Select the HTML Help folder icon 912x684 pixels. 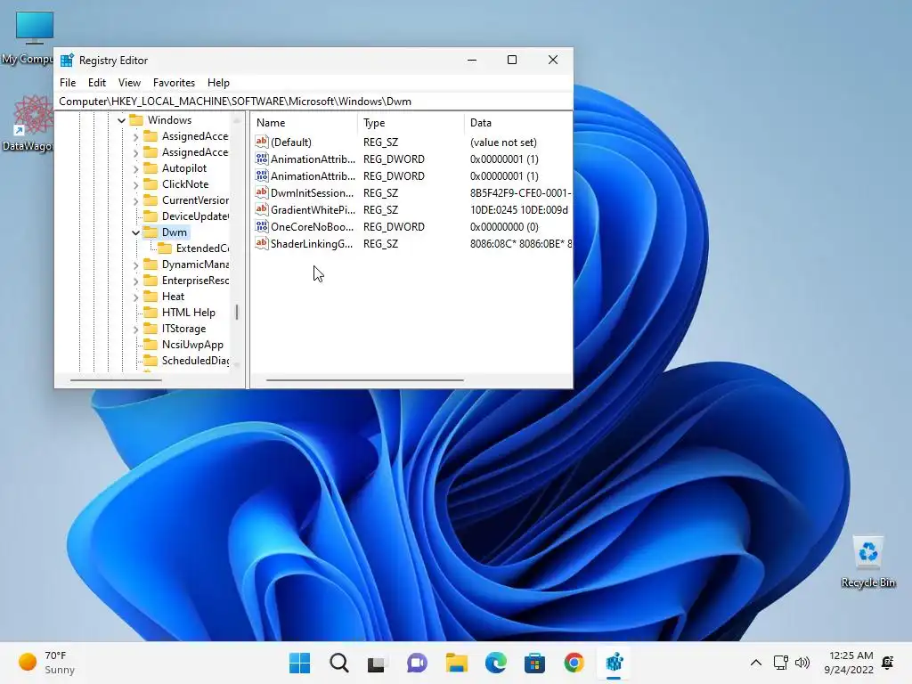[151, 313]
